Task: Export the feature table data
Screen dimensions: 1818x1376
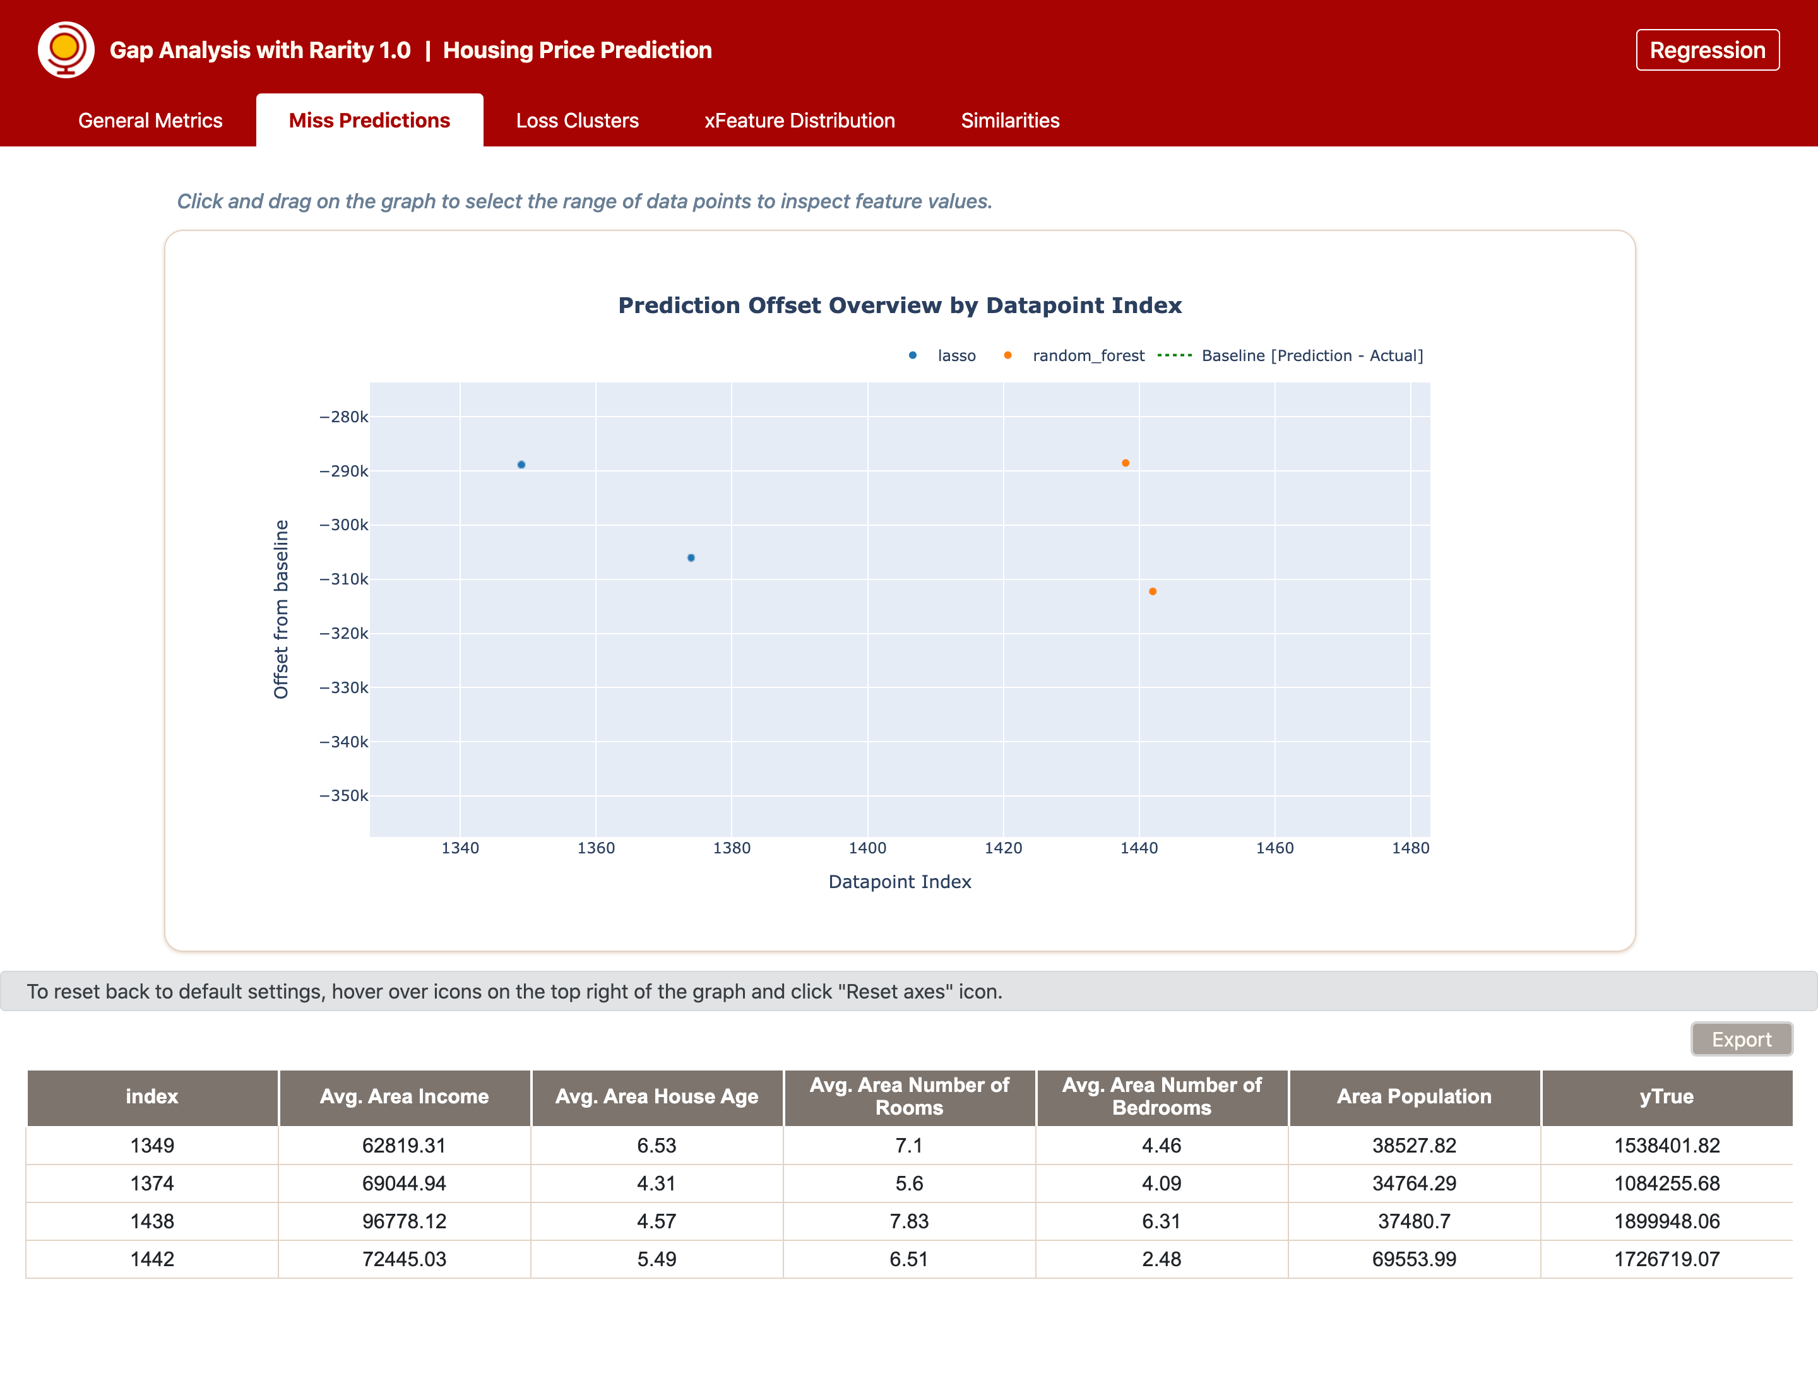Action: [1741, 1039]
